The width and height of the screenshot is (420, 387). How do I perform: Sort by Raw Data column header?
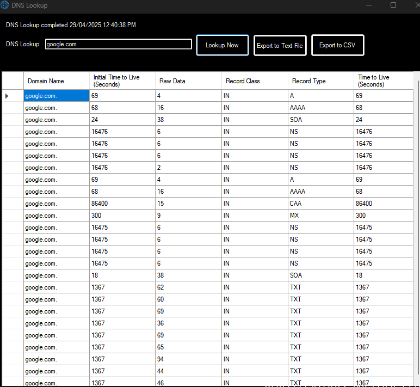tap(189, 81)
